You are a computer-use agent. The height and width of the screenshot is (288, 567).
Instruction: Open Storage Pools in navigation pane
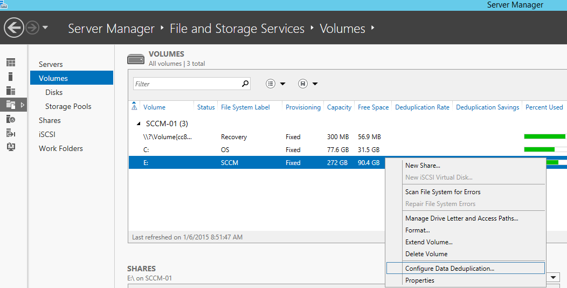tap(68, 106)
